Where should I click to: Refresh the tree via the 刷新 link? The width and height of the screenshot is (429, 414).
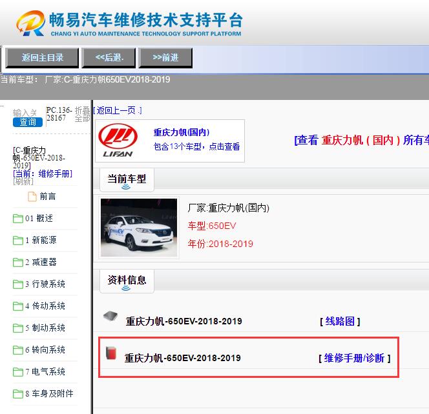click(23, 181)
